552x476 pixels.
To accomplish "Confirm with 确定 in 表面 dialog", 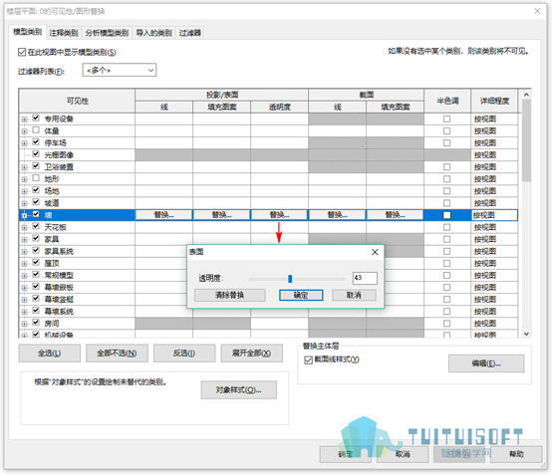I will click(x=301, y=295).
